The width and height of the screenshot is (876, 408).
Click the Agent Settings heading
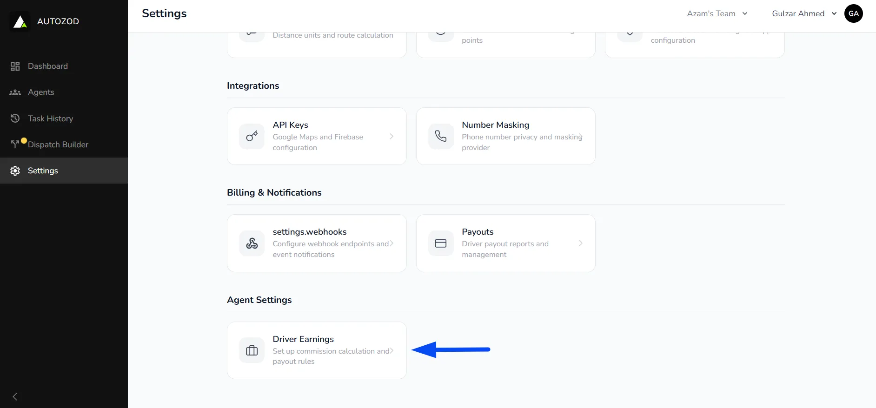pos(259,300)
